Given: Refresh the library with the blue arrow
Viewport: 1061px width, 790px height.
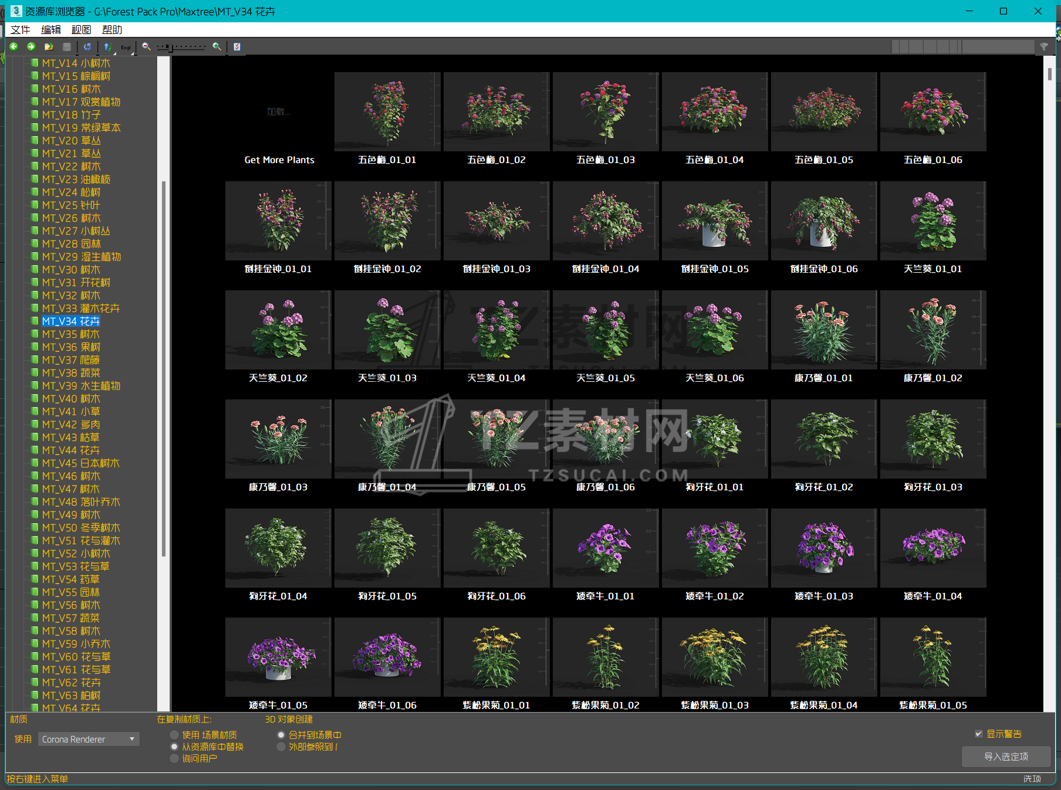Looking at the screenshot, I should click(x=87, y=47).
